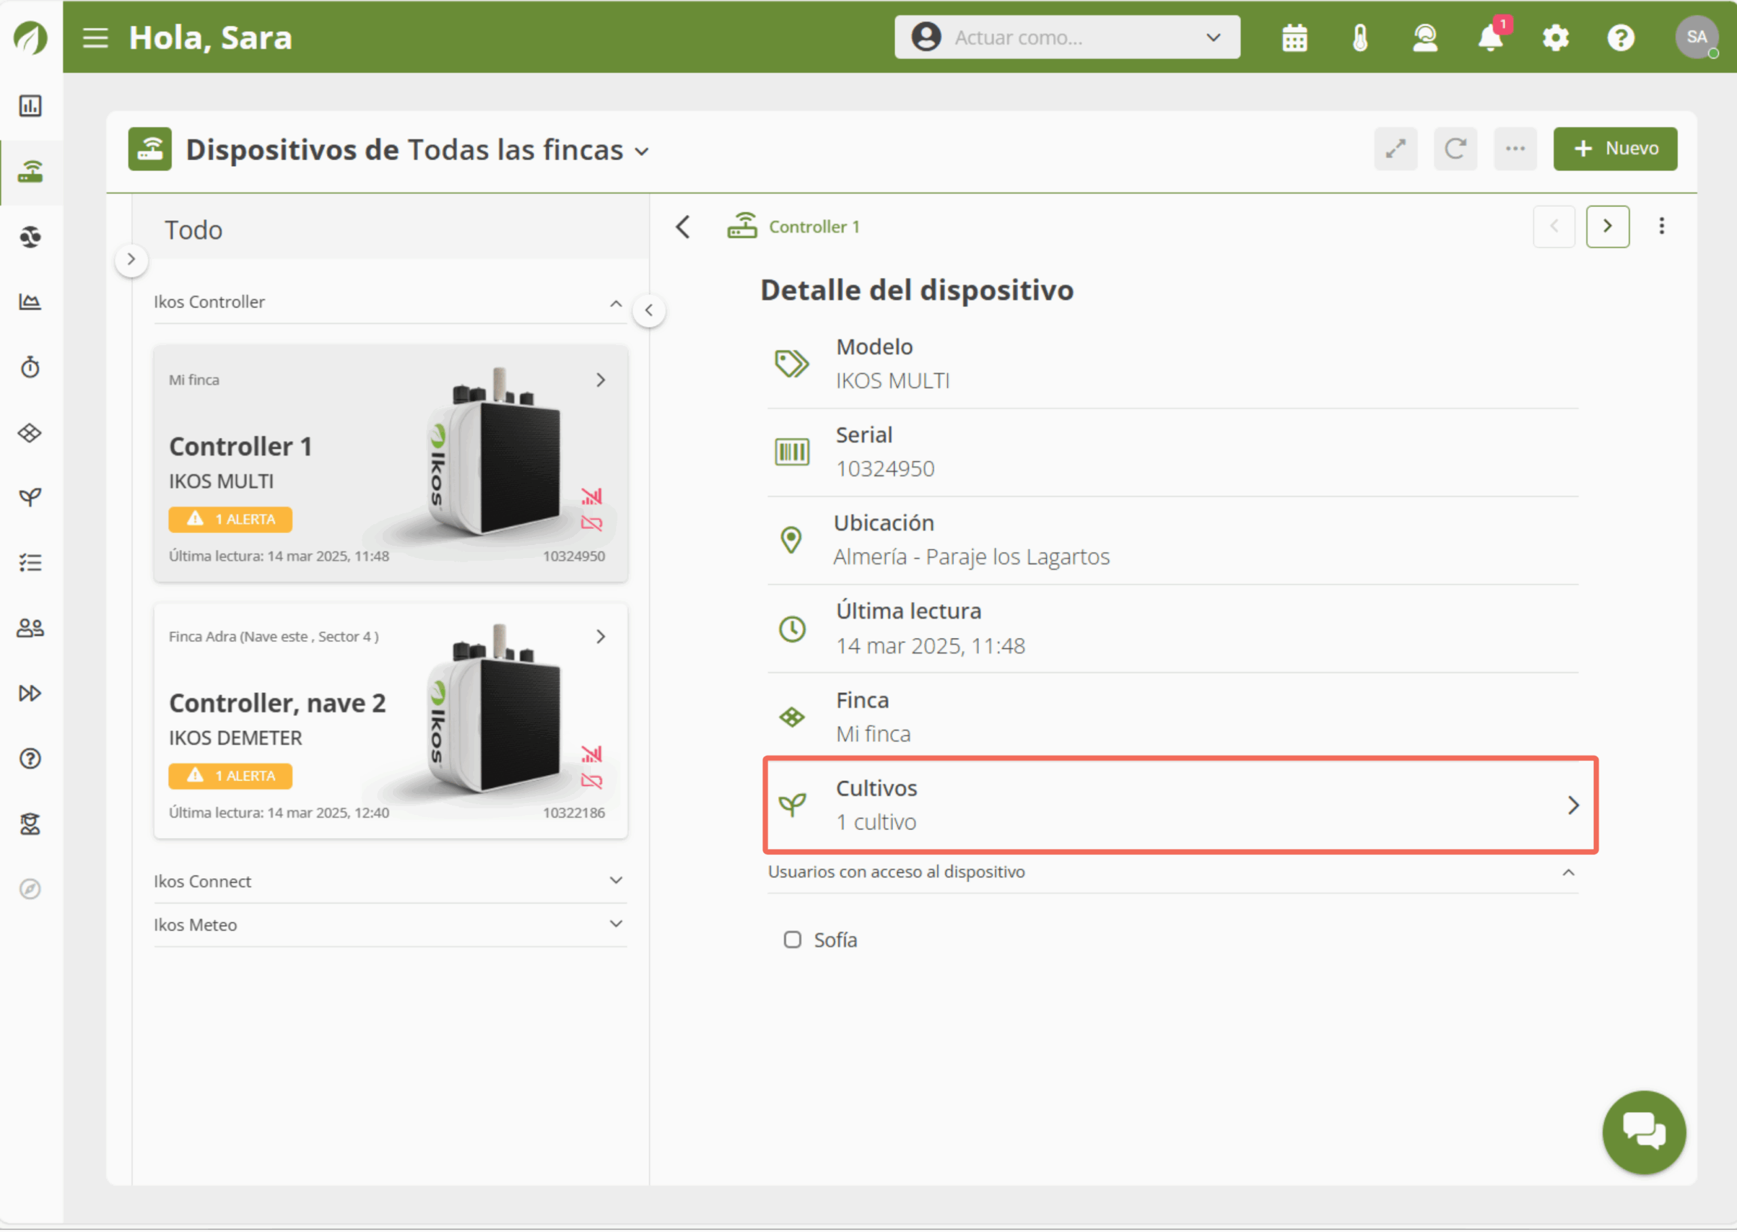Open the users group sidebar icon

pyautogui.click(x=31, y=628)
